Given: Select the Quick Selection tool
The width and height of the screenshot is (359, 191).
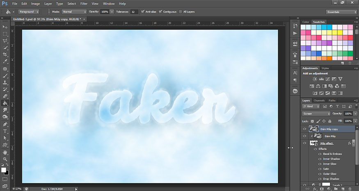Looking at the screenshot, I should pyautogui.click(x=5, y=48).
